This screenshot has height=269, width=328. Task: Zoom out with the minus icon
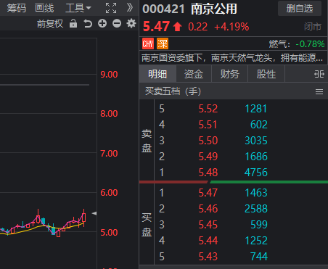tap(117, 23)
